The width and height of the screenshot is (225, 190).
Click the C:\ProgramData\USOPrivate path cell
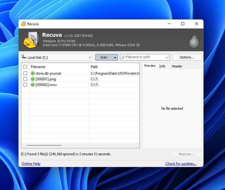tap(115, 73)
